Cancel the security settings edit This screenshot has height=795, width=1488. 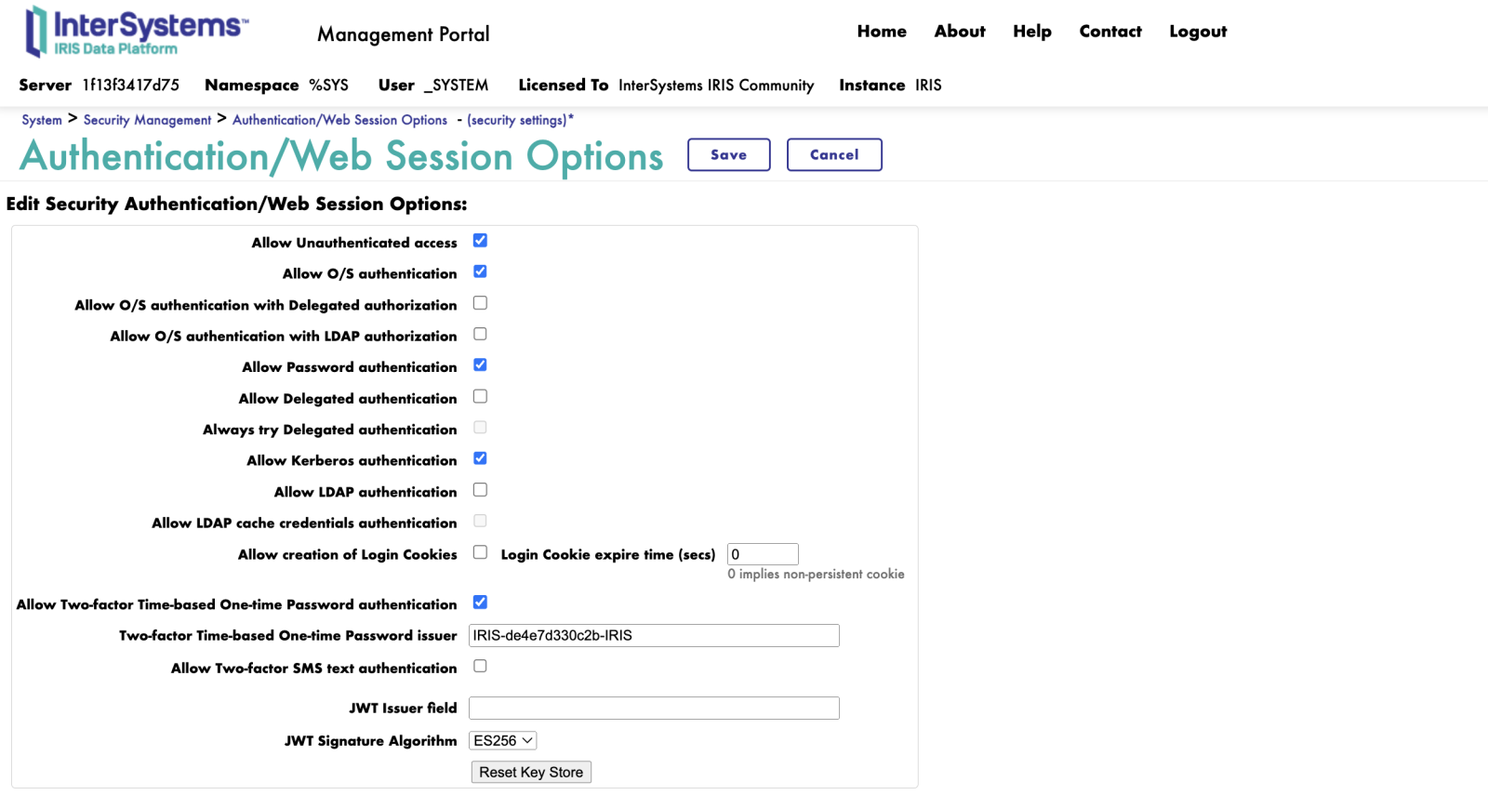click(x=833, y=154)
